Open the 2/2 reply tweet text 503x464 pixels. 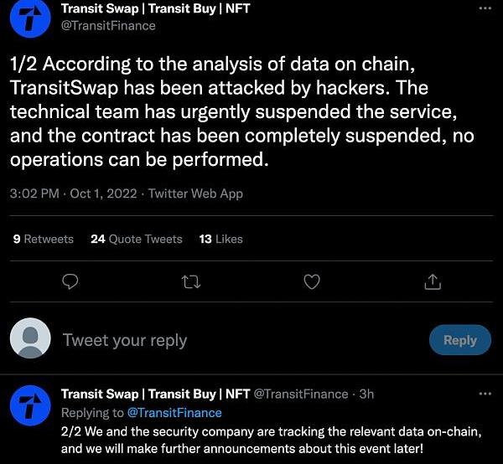271,440
